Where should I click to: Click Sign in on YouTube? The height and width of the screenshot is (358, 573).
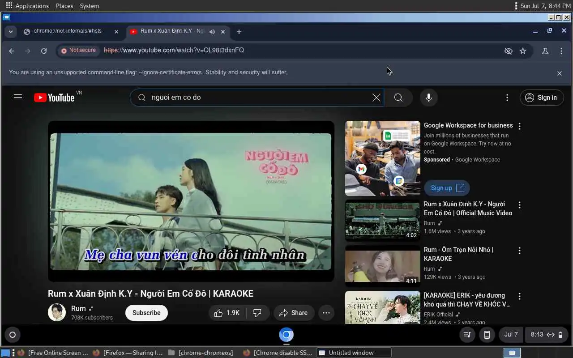(x=542, y=98)
